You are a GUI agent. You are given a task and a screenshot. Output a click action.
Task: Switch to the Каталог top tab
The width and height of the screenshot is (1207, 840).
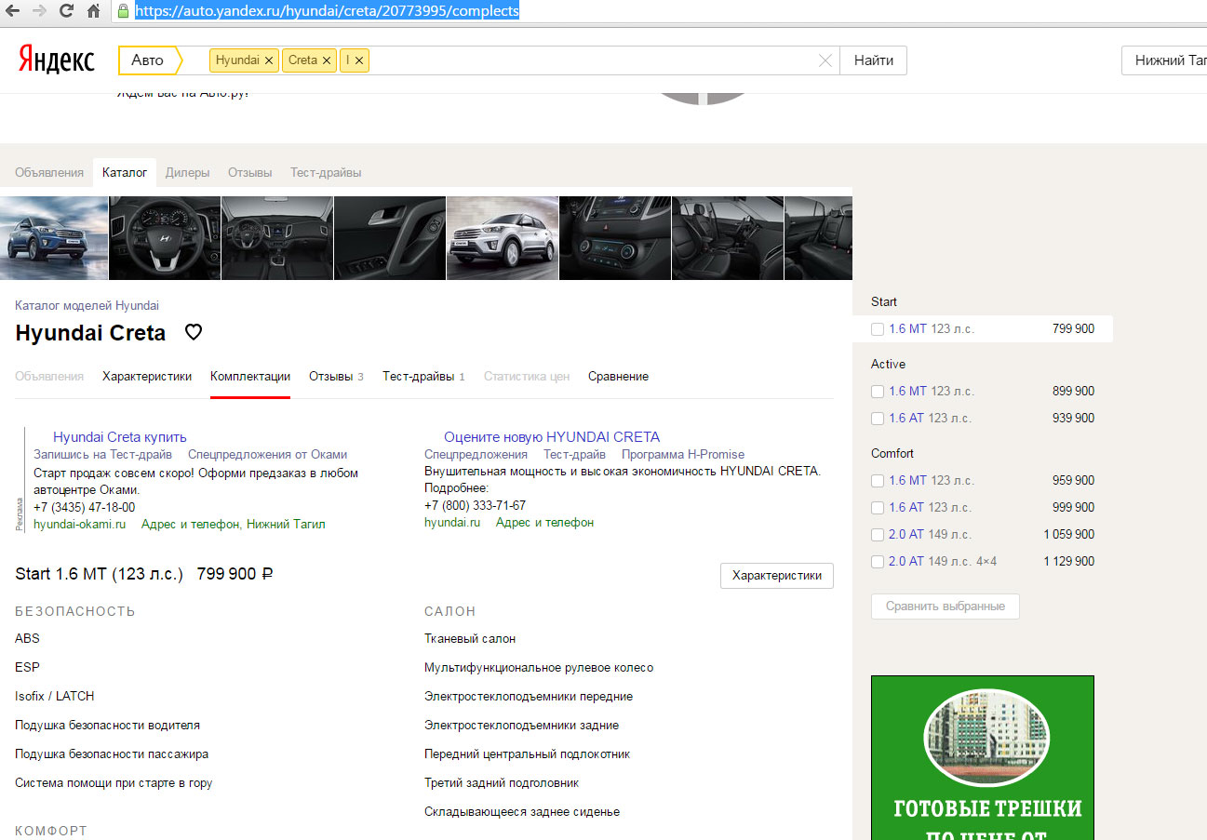tap(125, 173)
